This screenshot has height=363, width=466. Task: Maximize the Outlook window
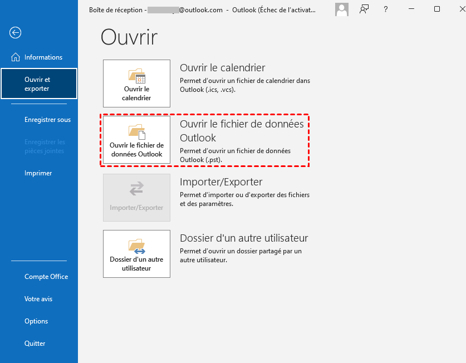[x=437, y=9]
